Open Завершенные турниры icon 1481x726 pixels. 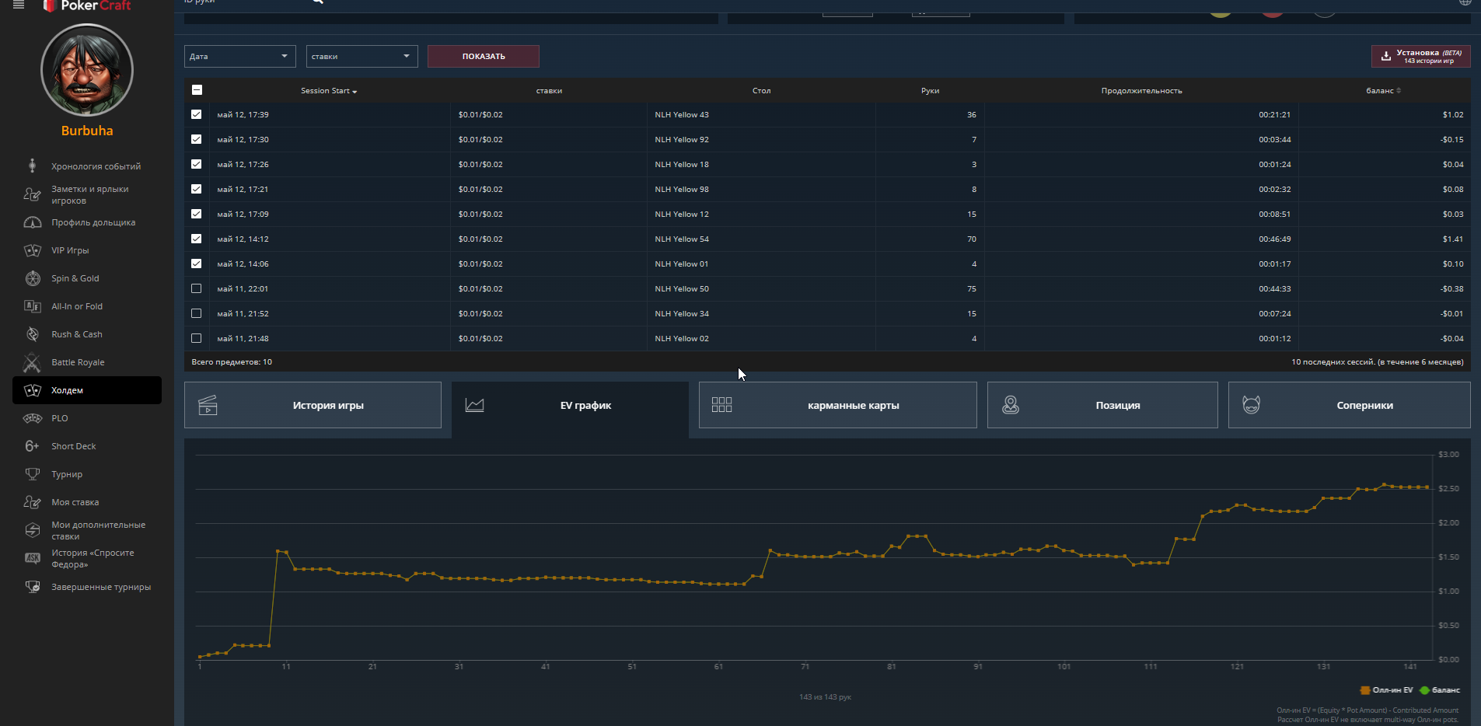(x=32, y=587)
